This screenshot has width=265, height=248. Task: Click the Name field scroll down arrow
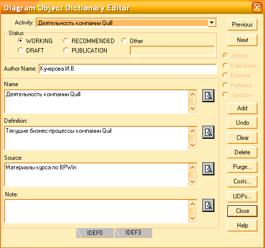pyautogui.click(x=193, y=109)
